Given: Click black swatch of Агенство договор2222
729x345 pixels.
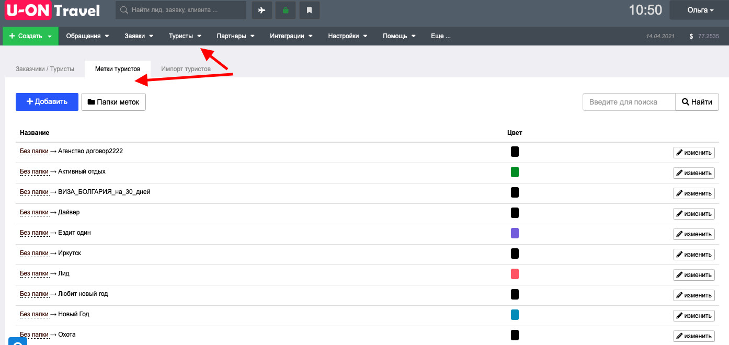Looking at the screenshot, I should [x=515, y=152].
